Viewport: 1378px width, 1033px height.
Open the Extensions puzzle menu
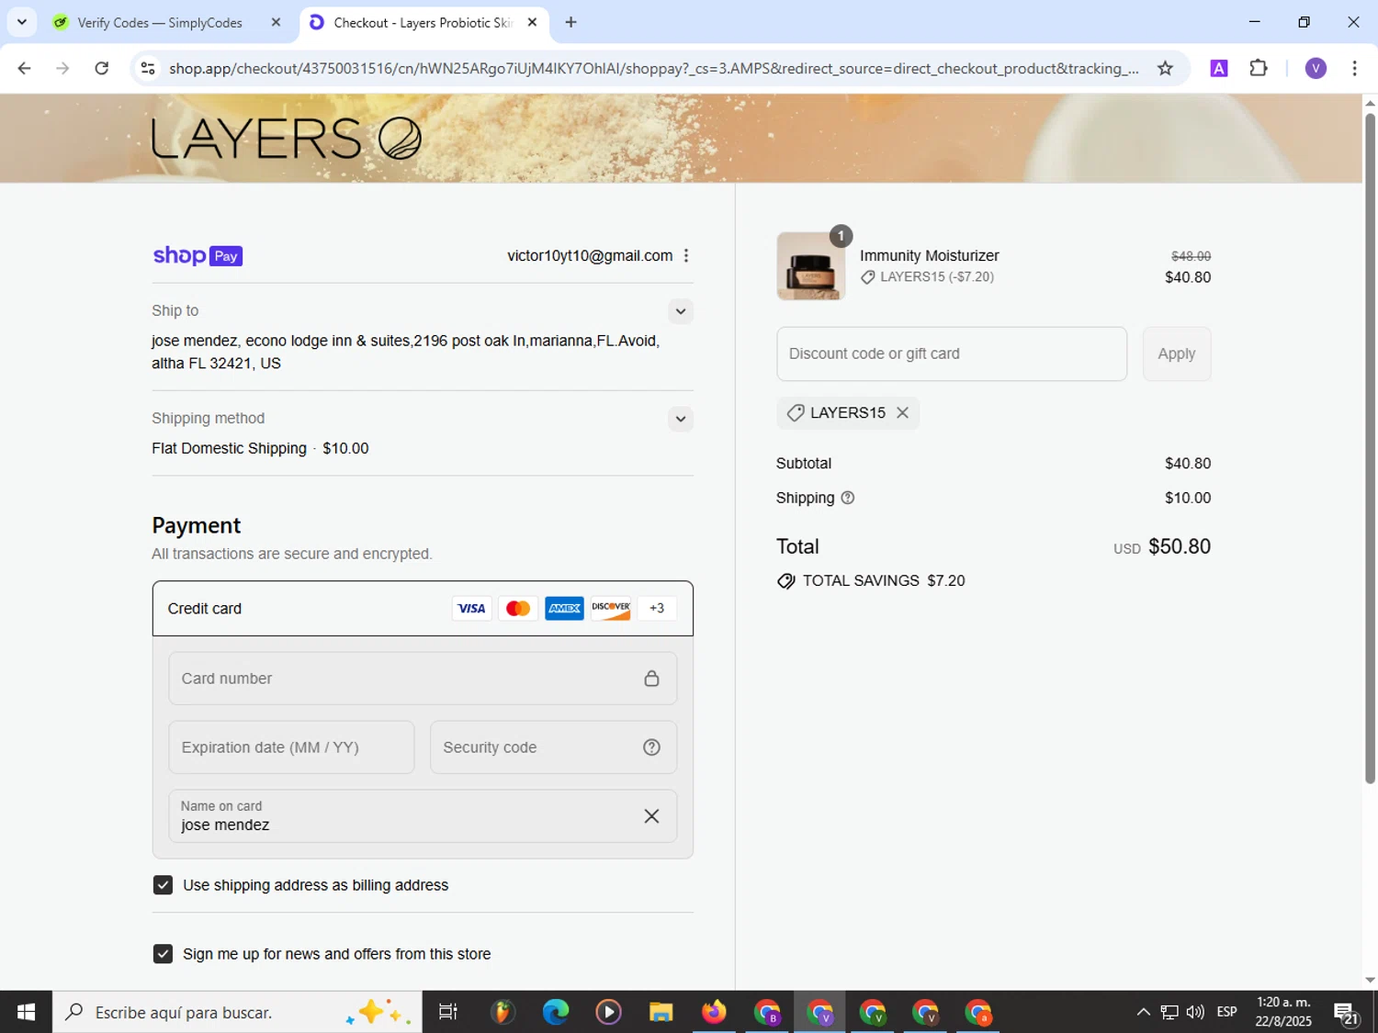(1259, 68)
